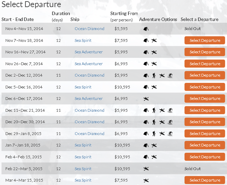Click tent icon in Dec 11–Dec 21 row
This screenshot has height=185, width=227.
(146, 110)
